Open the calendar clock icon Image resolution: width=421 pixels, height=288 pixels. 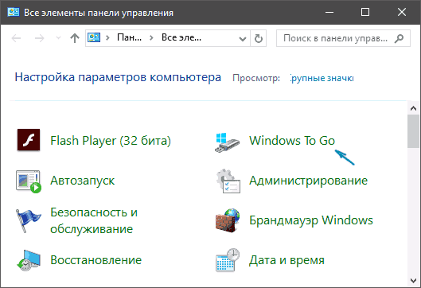pyautogui.click(x=228, y=260)
